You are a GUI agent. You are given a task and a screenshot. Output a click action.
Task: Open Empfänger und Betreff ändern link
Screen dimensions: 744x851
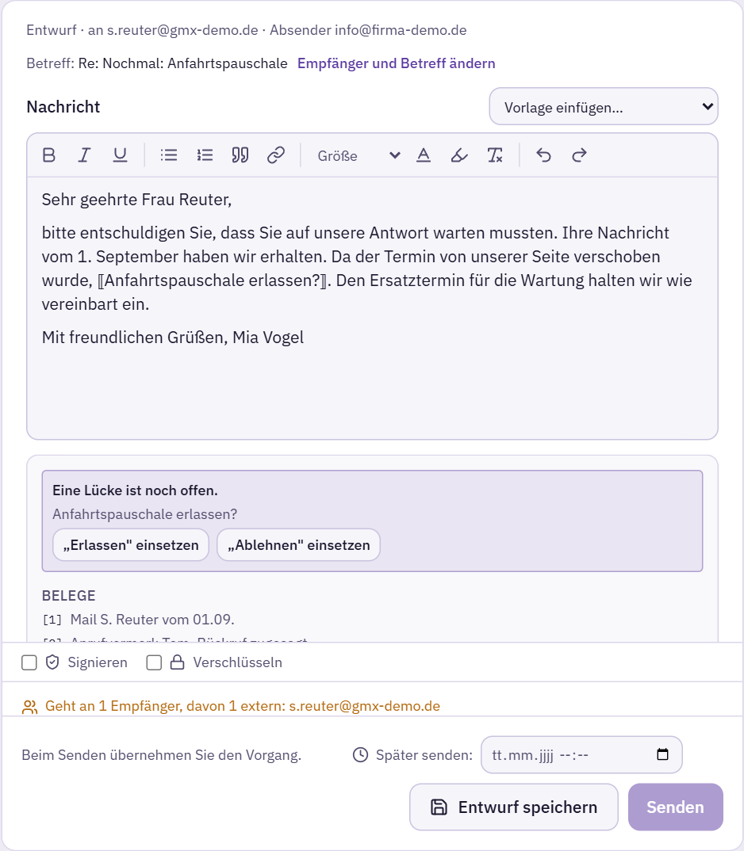396,63
